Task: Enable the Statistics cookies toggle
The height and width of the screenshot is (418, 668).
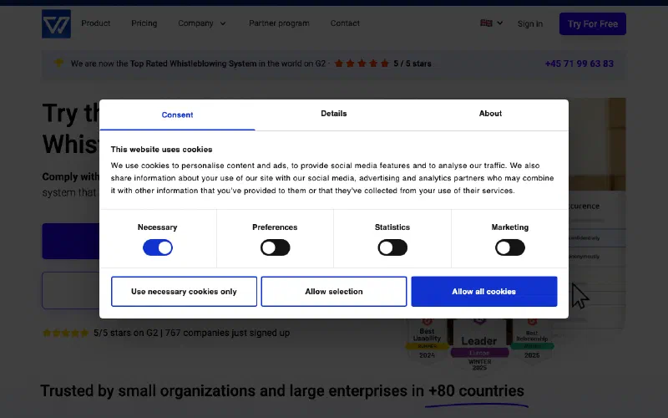Action: 392,247
